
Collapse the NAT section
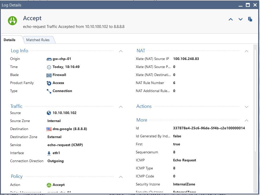click(247, 51)
